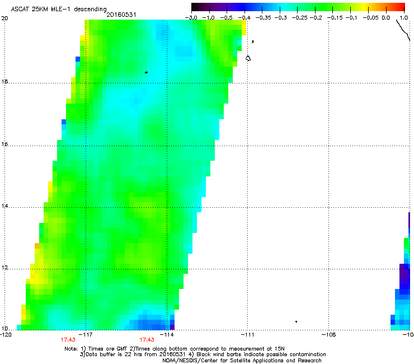414x364 pixels.
Task: Click the longitude label -117
Action: 86,335
